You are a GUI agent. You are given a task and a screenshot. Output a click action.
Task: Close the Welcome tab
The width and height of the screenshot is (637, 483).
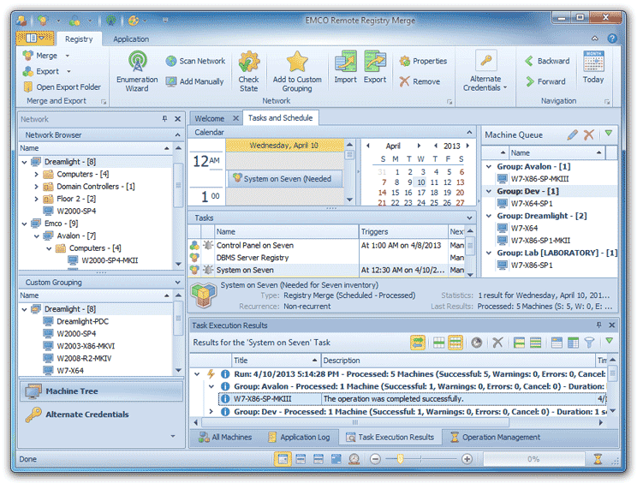(x=235, y=118)
